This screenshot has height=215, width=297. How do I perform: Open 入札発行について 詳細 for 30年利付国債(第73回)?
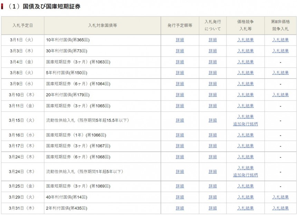(x=213, y=51)
